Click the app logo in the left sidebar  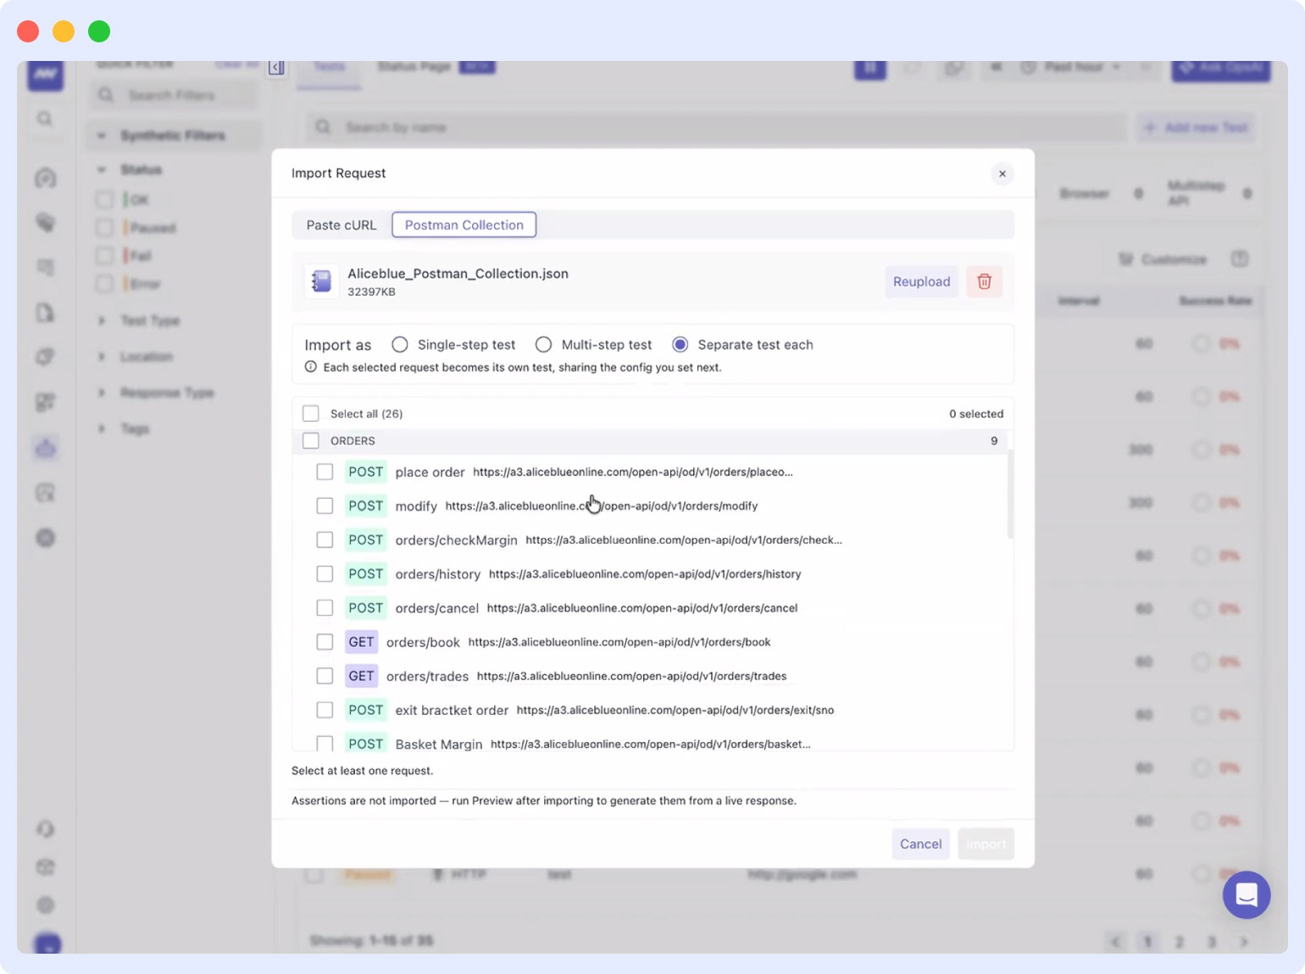46,75
